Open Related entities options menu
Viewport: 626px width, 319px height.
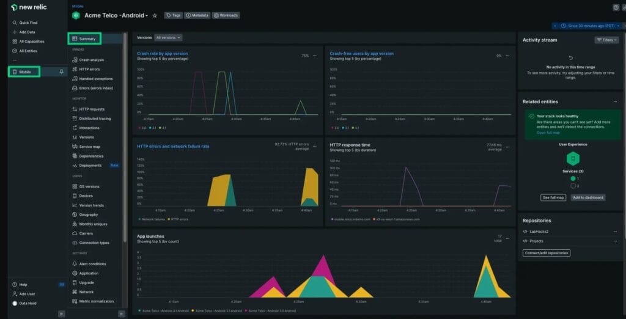point(615,102)
